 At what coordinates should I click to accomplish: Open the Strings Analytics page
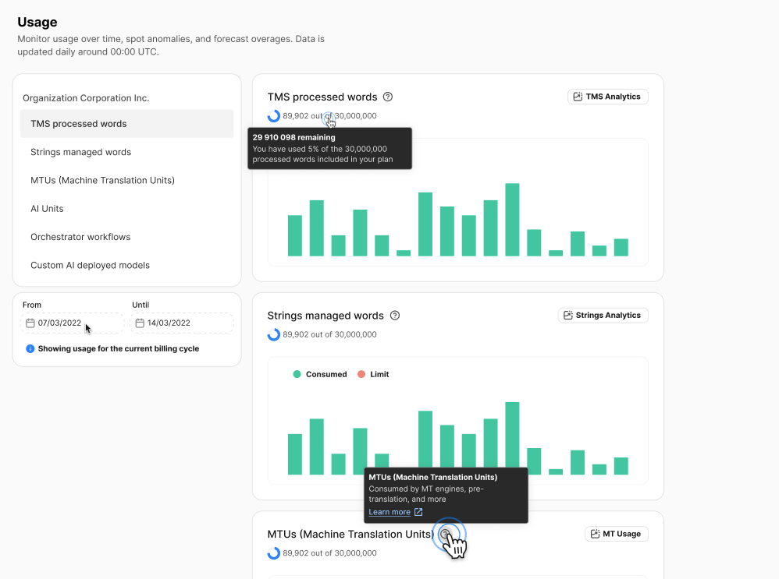tap(603, 316)
